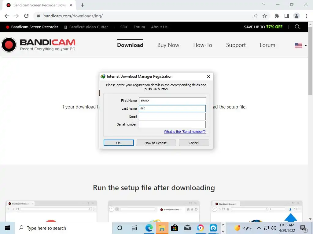Click the site lock icon in address bar

pyautogui.click(x=39, y=16)
